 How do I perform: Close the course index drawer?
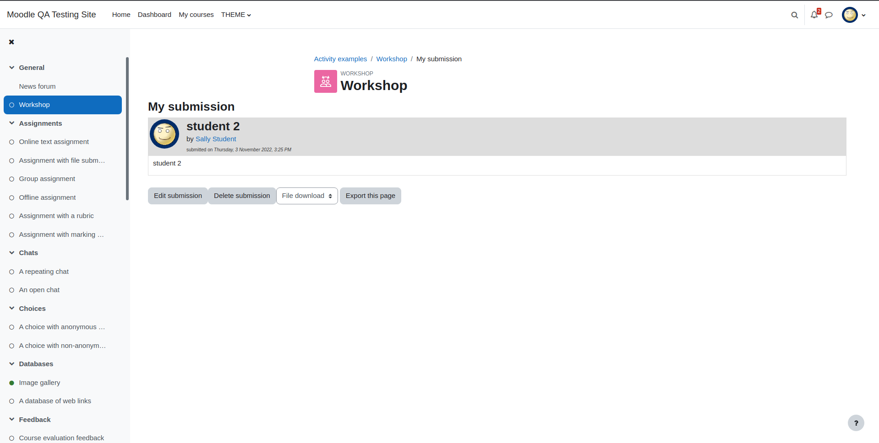tap(11, 42)
